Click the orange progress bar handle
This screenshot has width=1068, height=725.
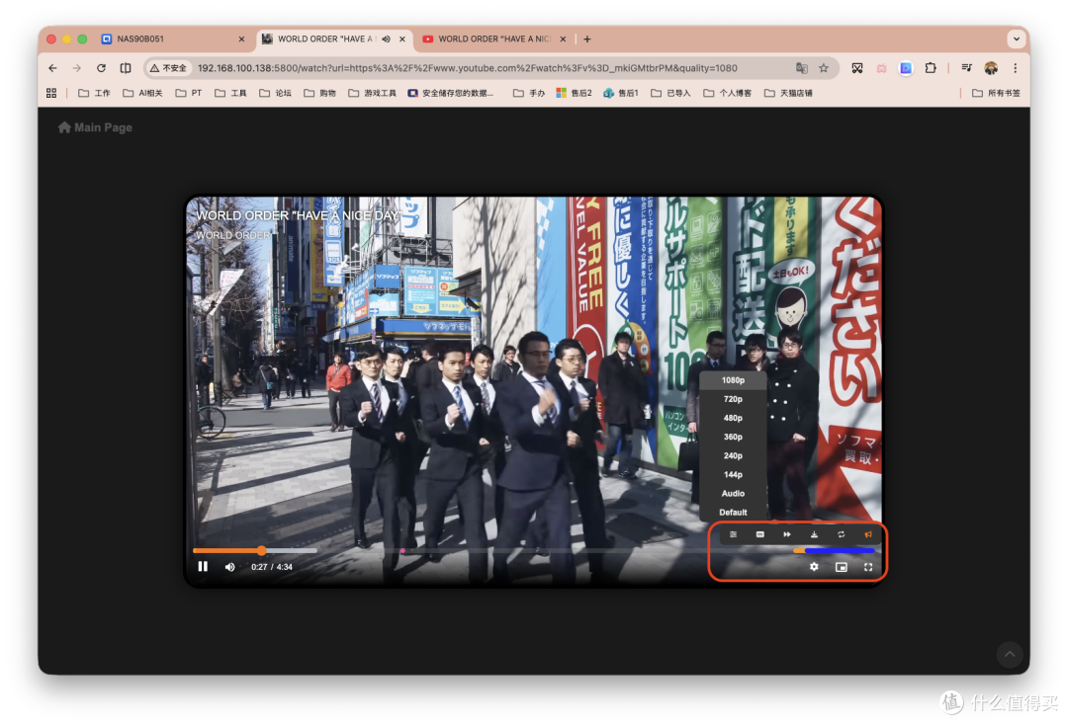[261, 550]
